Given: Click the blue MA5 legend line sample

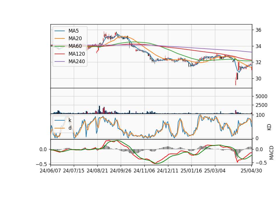Looking at the screenshot, I should click(x=60, y=31).
